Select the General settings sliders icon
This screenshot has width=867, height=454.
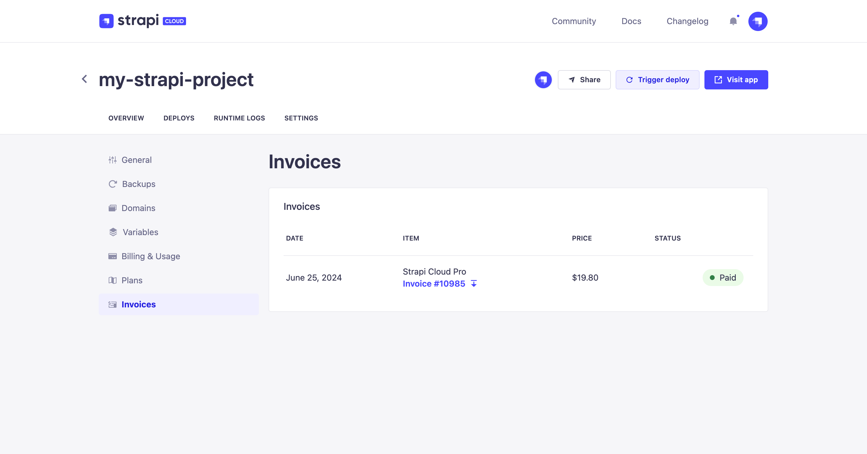pos(112,160)
